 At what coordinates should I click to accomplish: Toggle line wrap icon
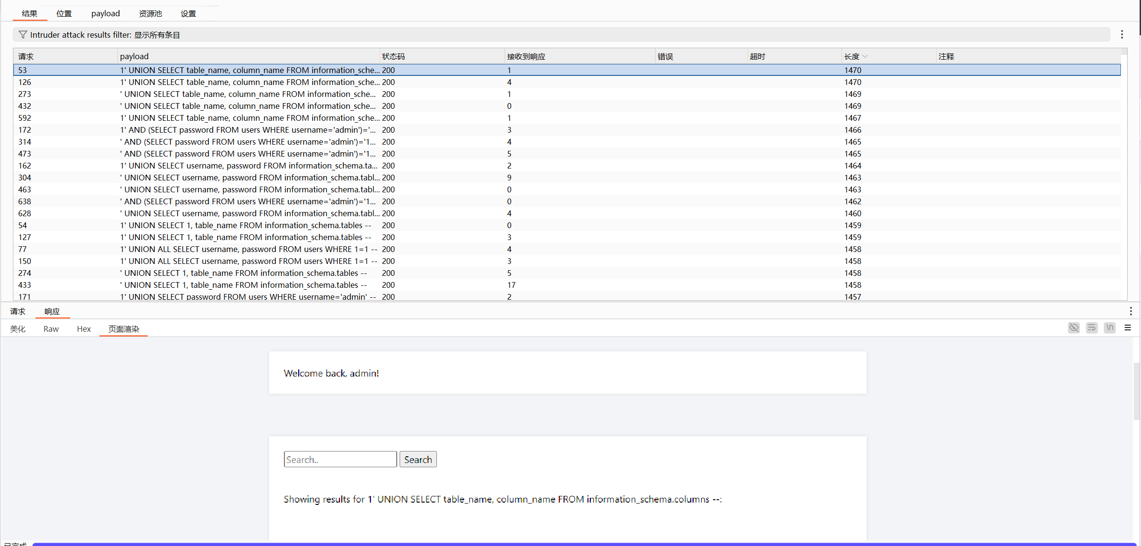click(x=1092, y=328)
